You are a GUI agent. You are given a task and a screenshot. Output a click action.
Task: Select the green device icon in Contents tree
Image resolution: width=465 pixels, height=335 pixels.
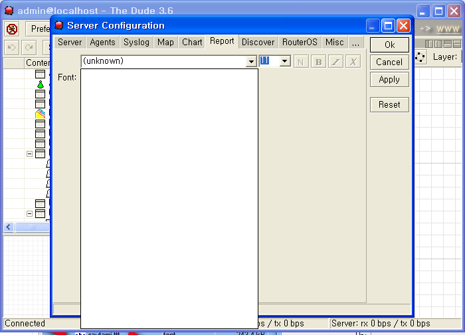(x=41, y=84)
